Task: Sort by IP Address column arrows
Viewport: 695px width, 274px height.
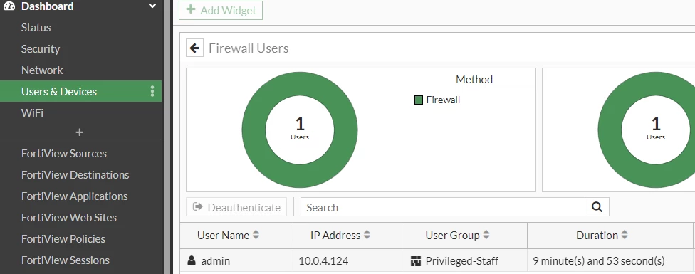Action: click(x=367, y=236)
